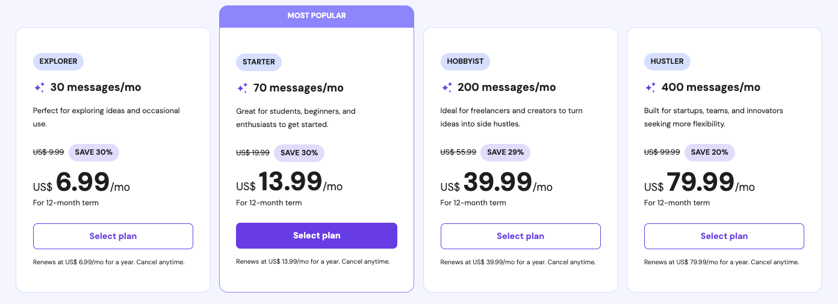Screen dimensions: 838x304
Task: Click the sparkle icon next to 30 messages/mo
Action: tap(39, 87)
